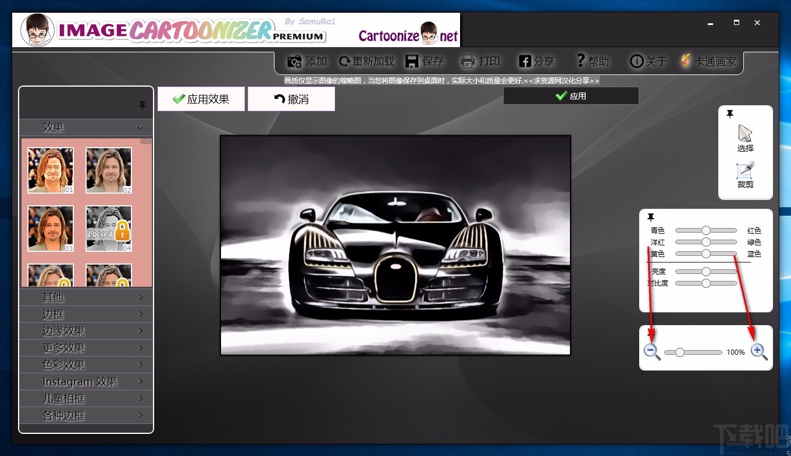Click the car preview image
Image resolution: width=791 pixels, height=456 pixels.
(396, 245)
